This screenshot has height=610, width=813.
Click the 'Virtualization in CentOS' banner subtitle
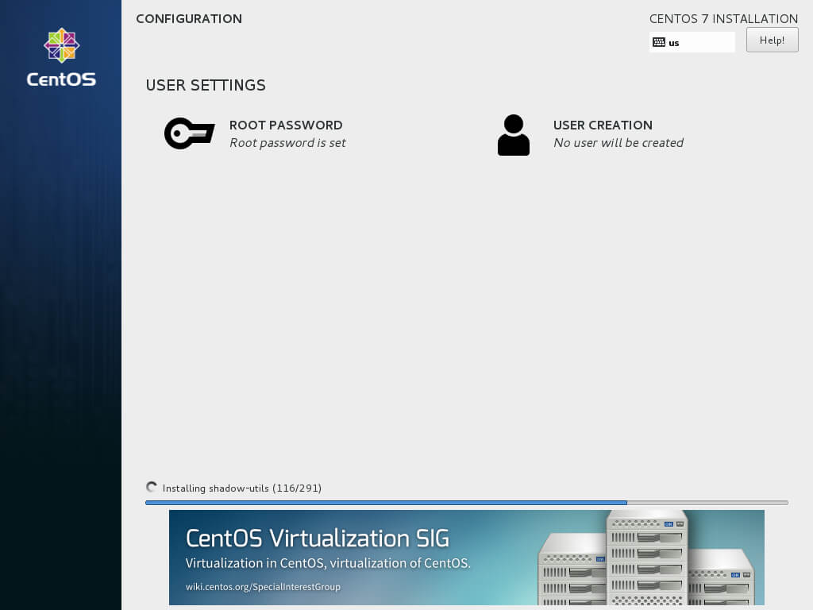tap(328, 563)
